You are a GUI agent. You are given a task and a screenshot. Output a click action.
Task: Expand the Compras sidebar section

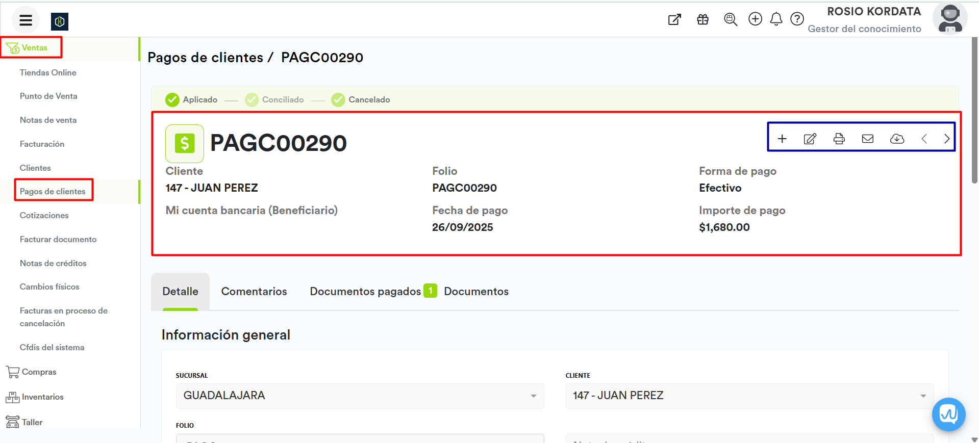click(x=39, y=372)
